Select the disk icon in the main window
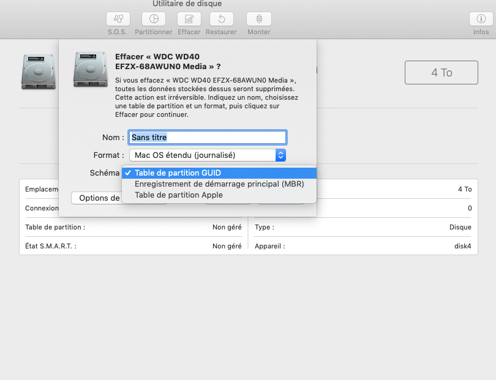The width and height of the screenshot is (496, 380). (39, 72)
